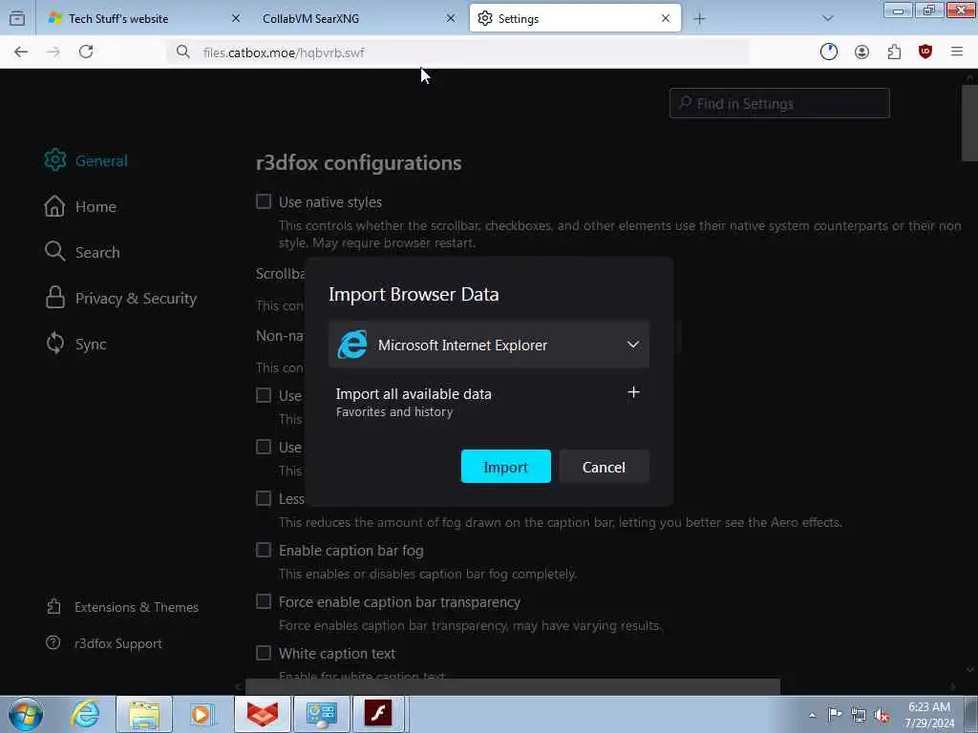Toggle White caption text checkbox
This screenshot has width=978, height=733.
pos(264,653)
